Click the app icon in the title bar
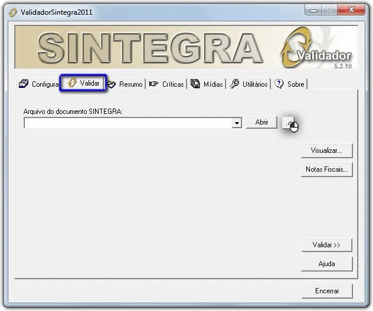The width and height of the screenshot is (373, 311). click(13, 12)
